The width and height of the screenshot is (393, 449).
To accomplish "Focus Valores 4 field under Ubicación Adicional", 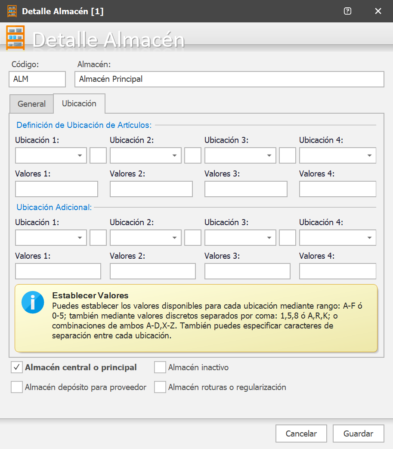I will [338, 271].
